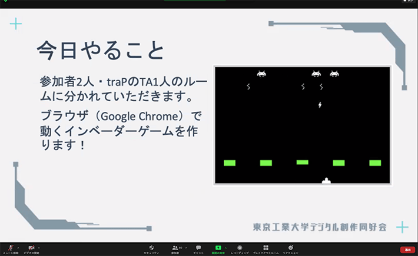This screenshot has height=256, width=418.
Task: Click the red leave meeting button
Action: tap(407, 250)
